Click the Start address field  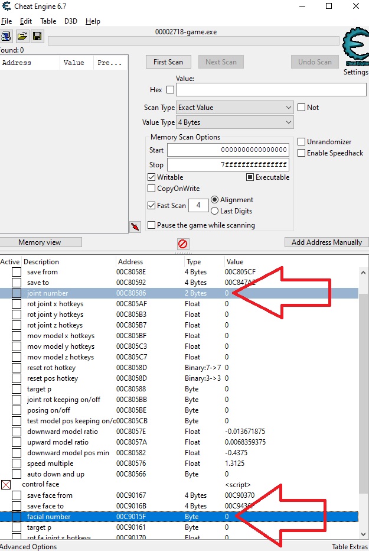pos(228,150)
